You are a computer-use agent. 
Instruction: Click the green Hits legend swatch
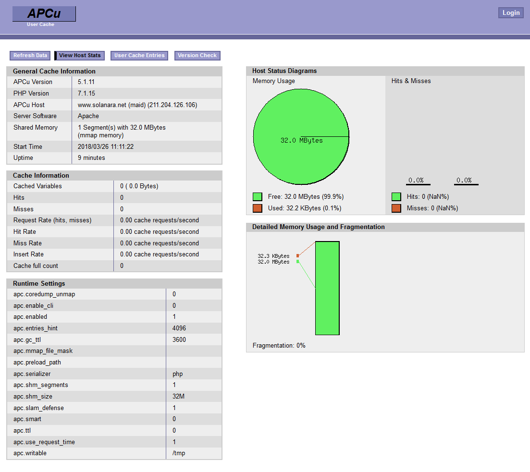pyautogui.click(x=396, y=197)
